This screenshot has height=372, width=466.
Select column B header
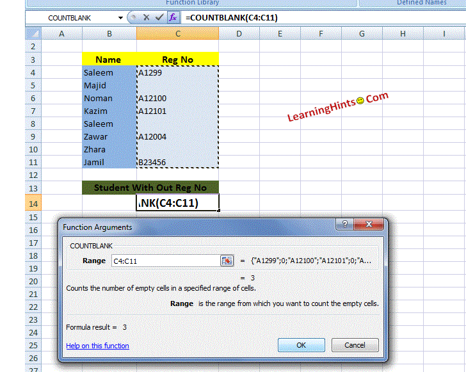pos(109,33)
